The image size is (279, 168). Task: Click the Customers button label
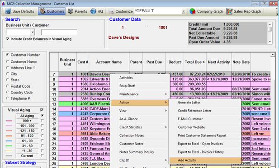click(x=55, y=11)
